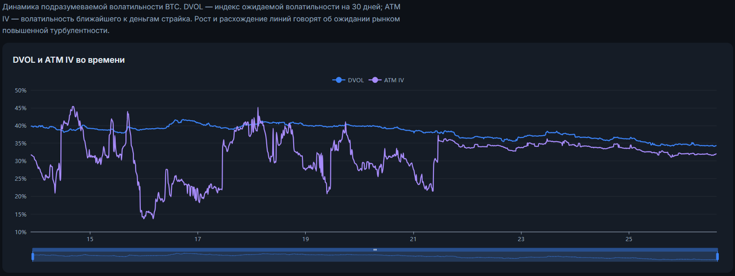Click the x-axis date label 15
The width and height of the screenshot is (735, 276).
(x=90, y=239)
